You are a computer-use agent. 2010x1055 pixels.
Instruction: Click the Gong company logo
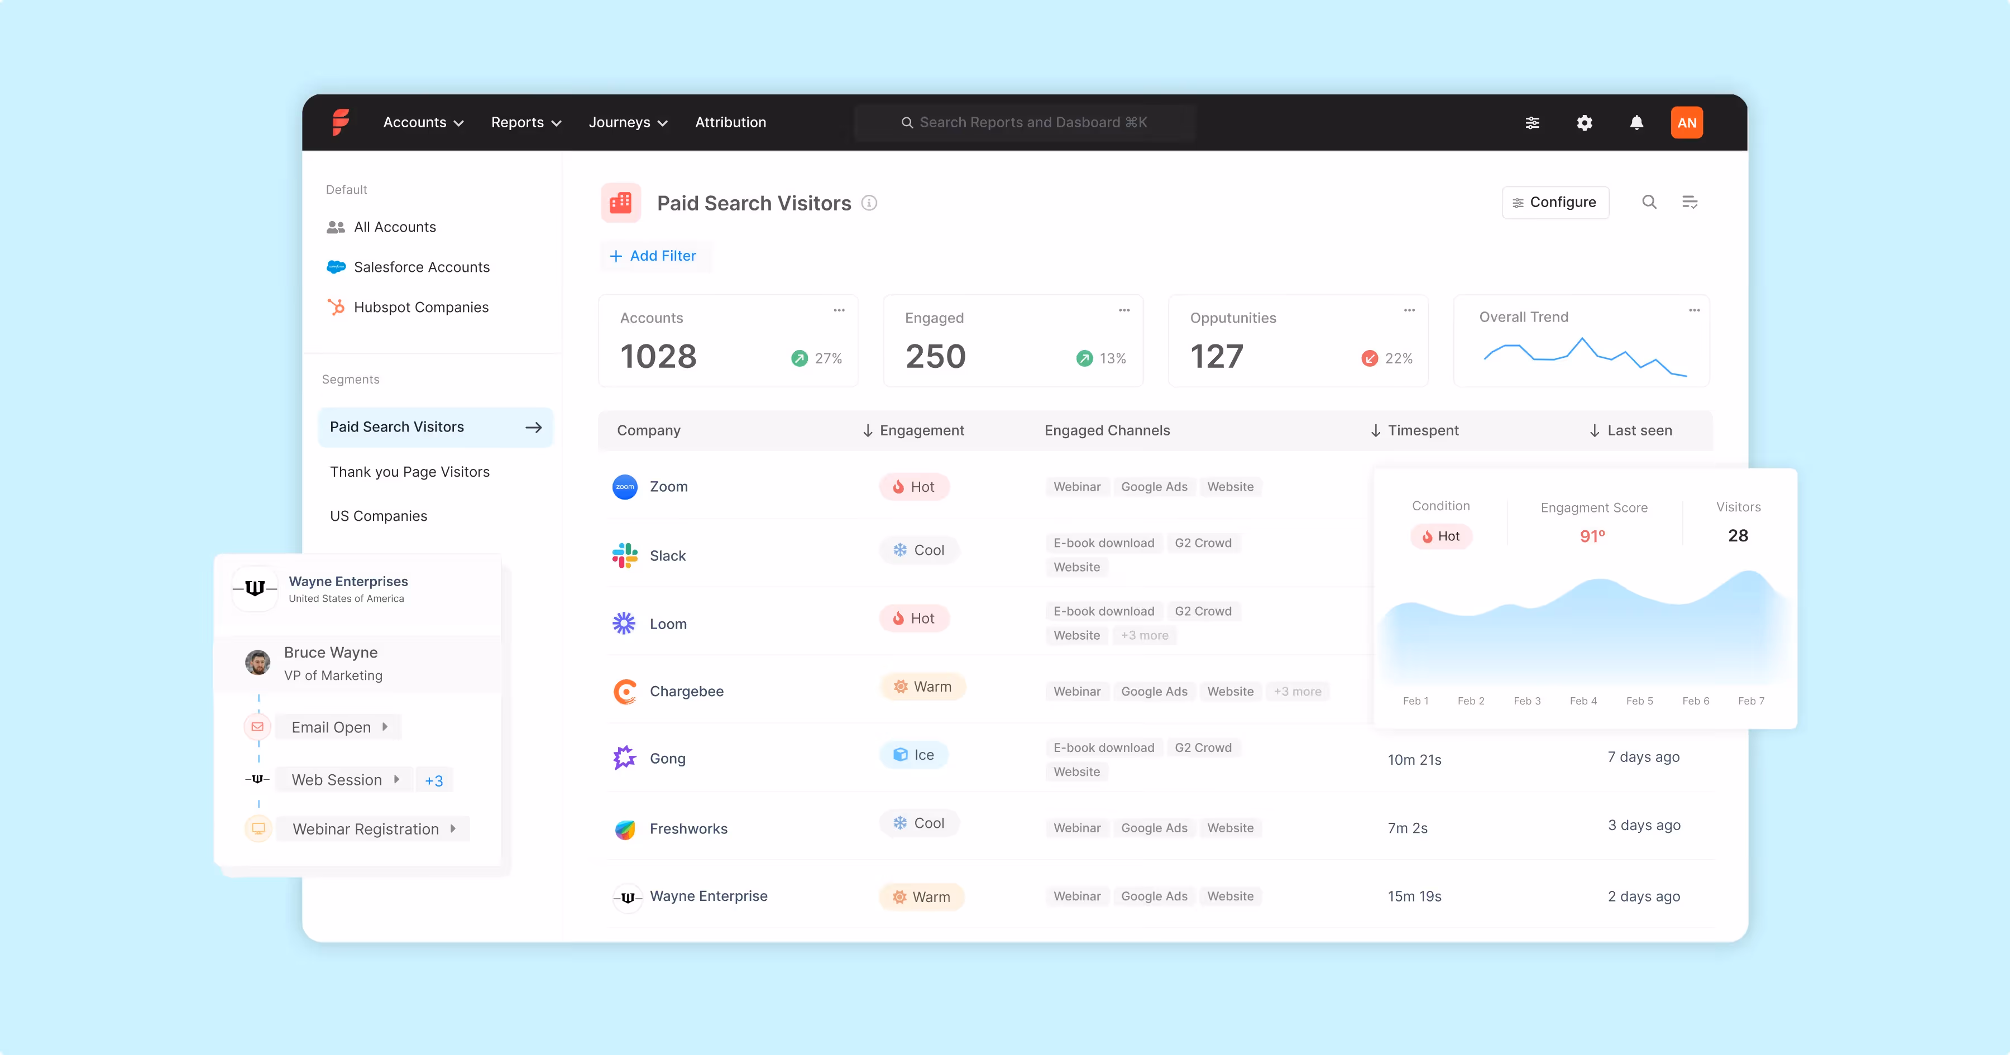click(624, 757)
